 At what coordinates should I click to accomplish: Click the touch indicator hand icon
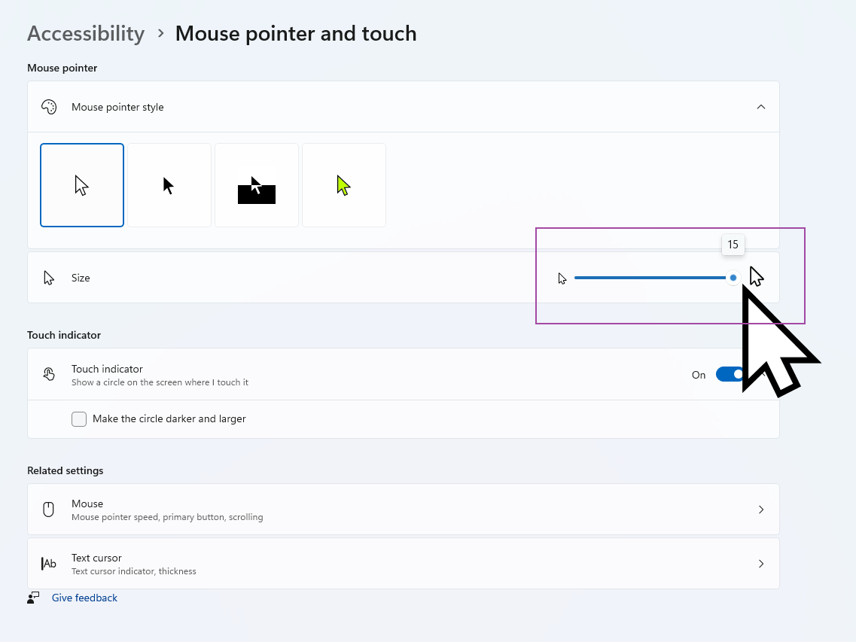point(49,374)
